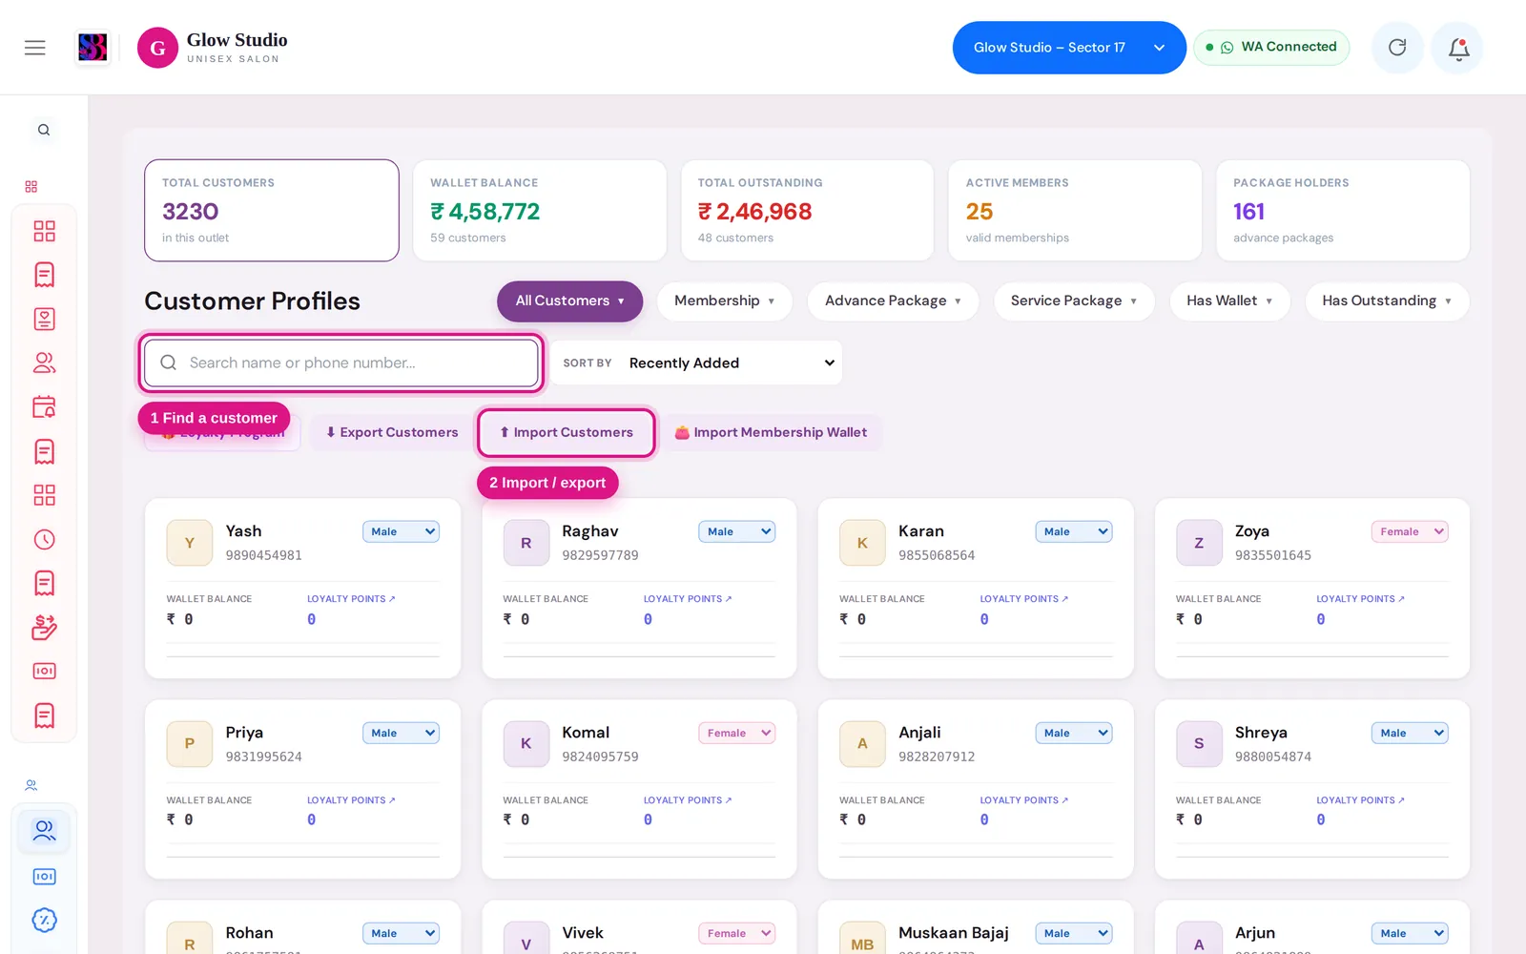
Task: Open the portrait ID card sidebar icon
Action: coord(44,319)
